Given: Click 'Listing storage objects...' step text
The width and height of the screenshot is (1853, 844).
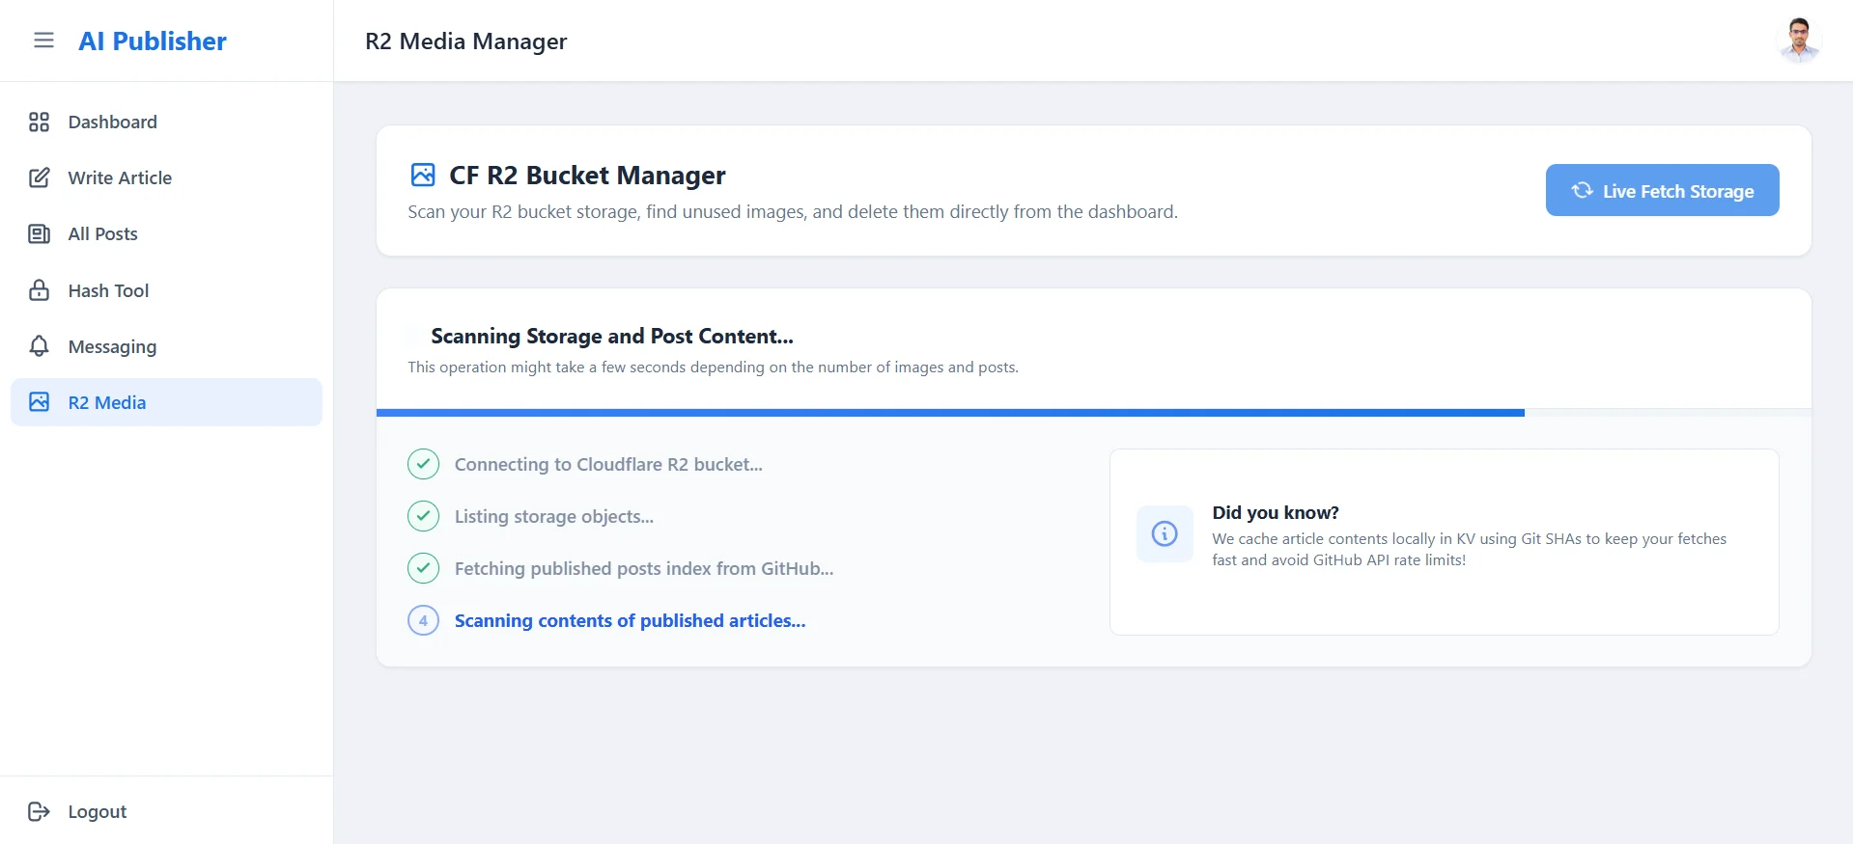Looking at the screenshot, I should point(554,516).
